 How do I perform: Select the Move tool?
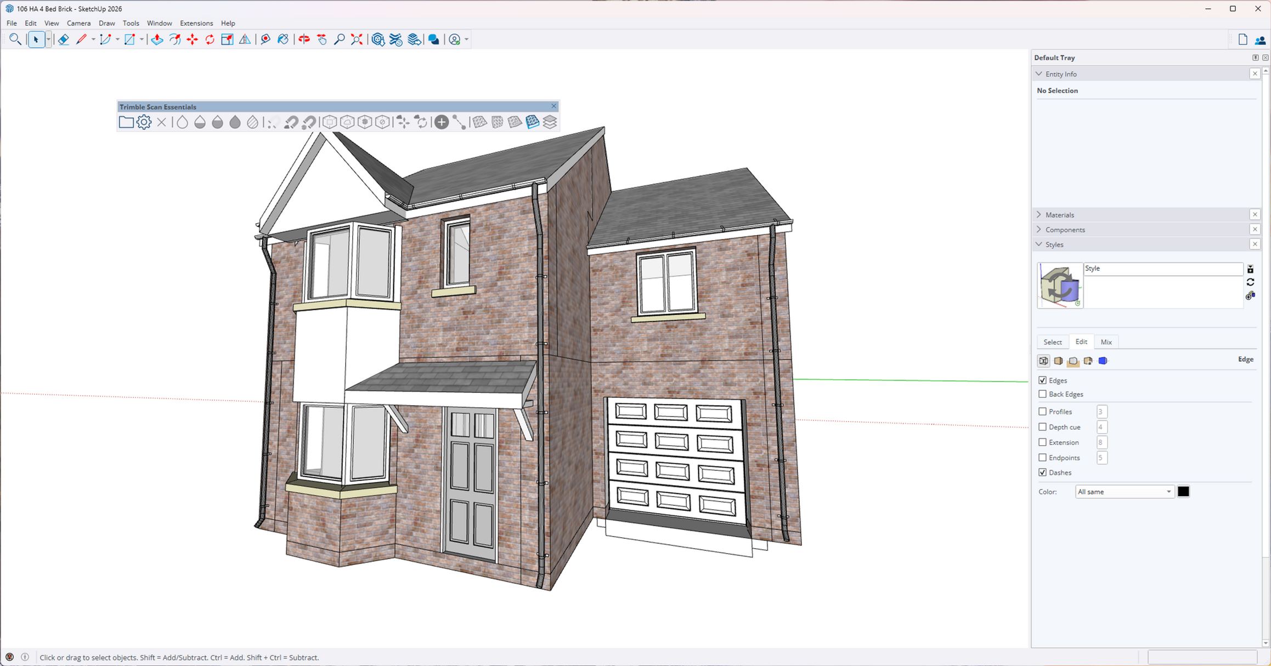pyautogui.click(x=193, y=39)
